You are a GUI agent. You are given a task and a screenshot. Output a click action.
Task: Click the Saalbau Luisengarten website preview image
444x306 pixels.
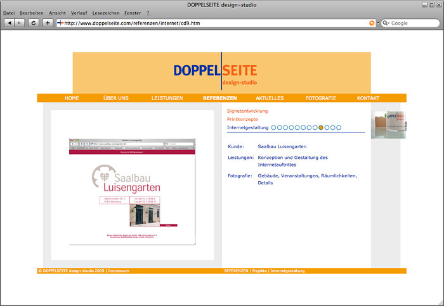click(132, 192)
